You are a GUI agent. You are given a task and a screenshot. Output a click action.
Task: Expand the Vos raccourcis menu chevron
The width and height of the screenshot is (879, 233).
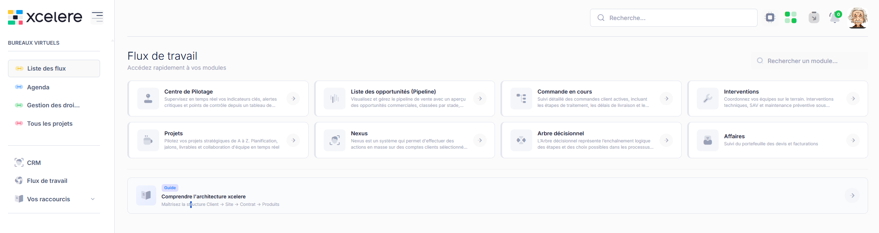tap(93, 199)
